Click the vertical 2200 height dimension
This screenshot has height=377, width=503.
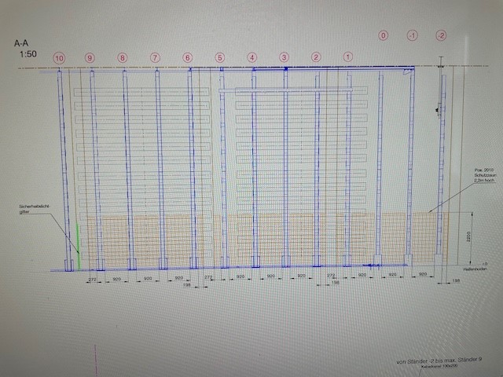pyautogui.click(x=468, y=237)
